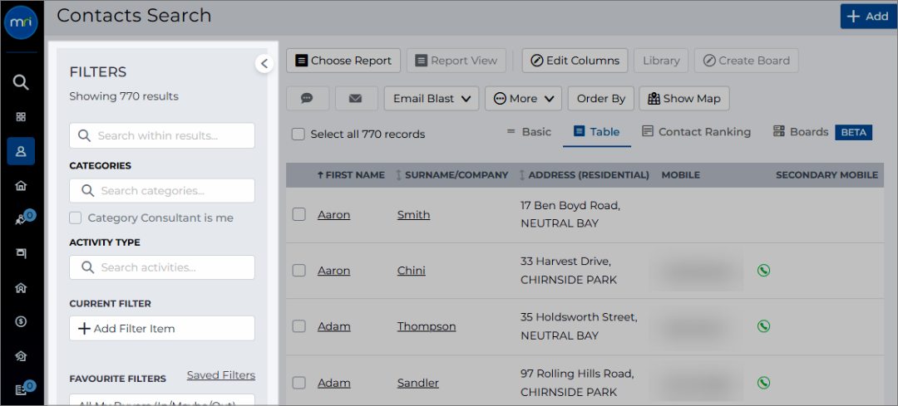The width and height of the screenshot is (898, 406).
Task: Click Choose Report button
Action: pyautogui.click(x=343, y=60)
